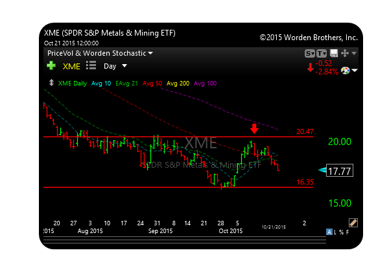389x259 pixels.
Task: Open the gray arrow menu beside move icon
Action: [x=354, y=53]
